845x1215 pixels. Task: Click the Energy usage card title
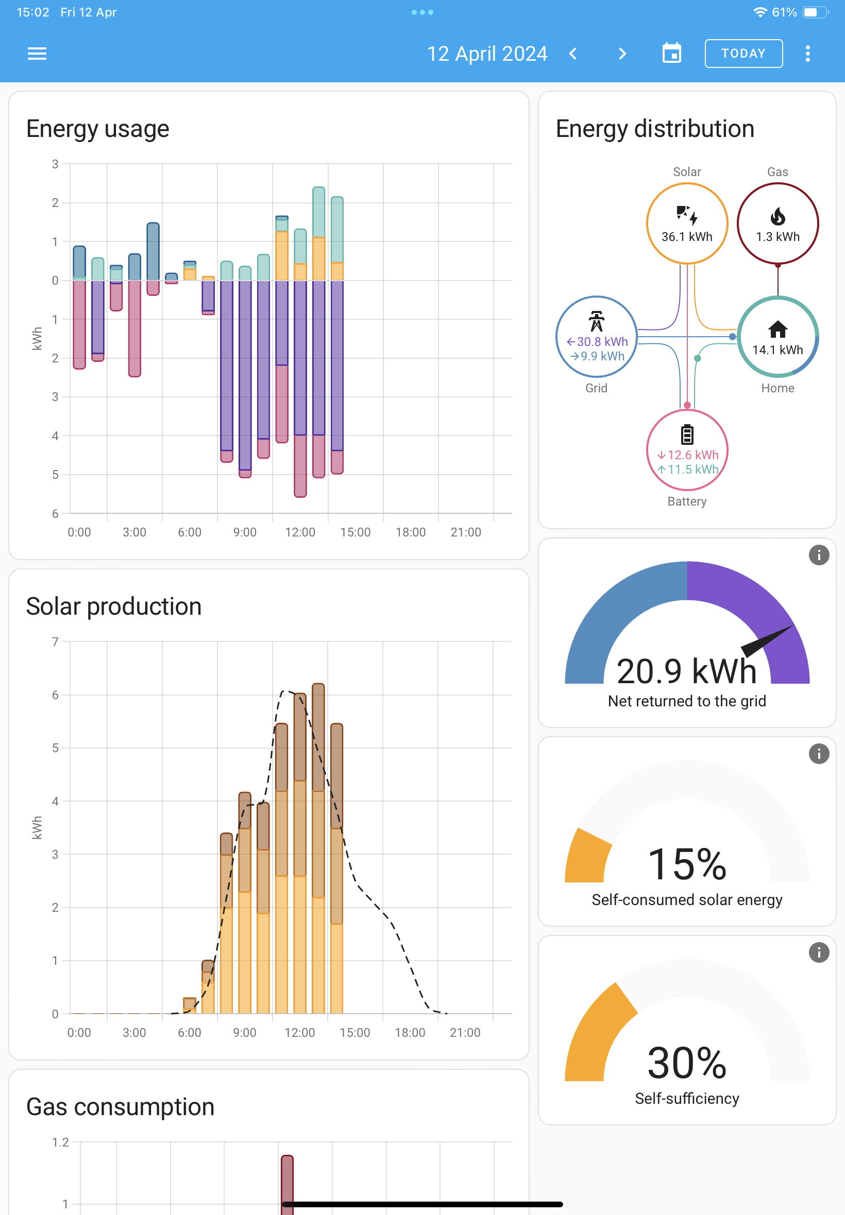(98, 129)
